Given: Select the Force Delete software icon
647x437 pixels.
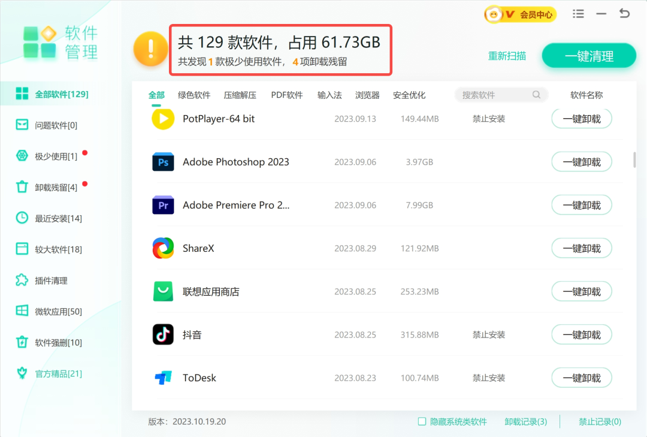Looking at the screenshot, I should coord(22,342).
